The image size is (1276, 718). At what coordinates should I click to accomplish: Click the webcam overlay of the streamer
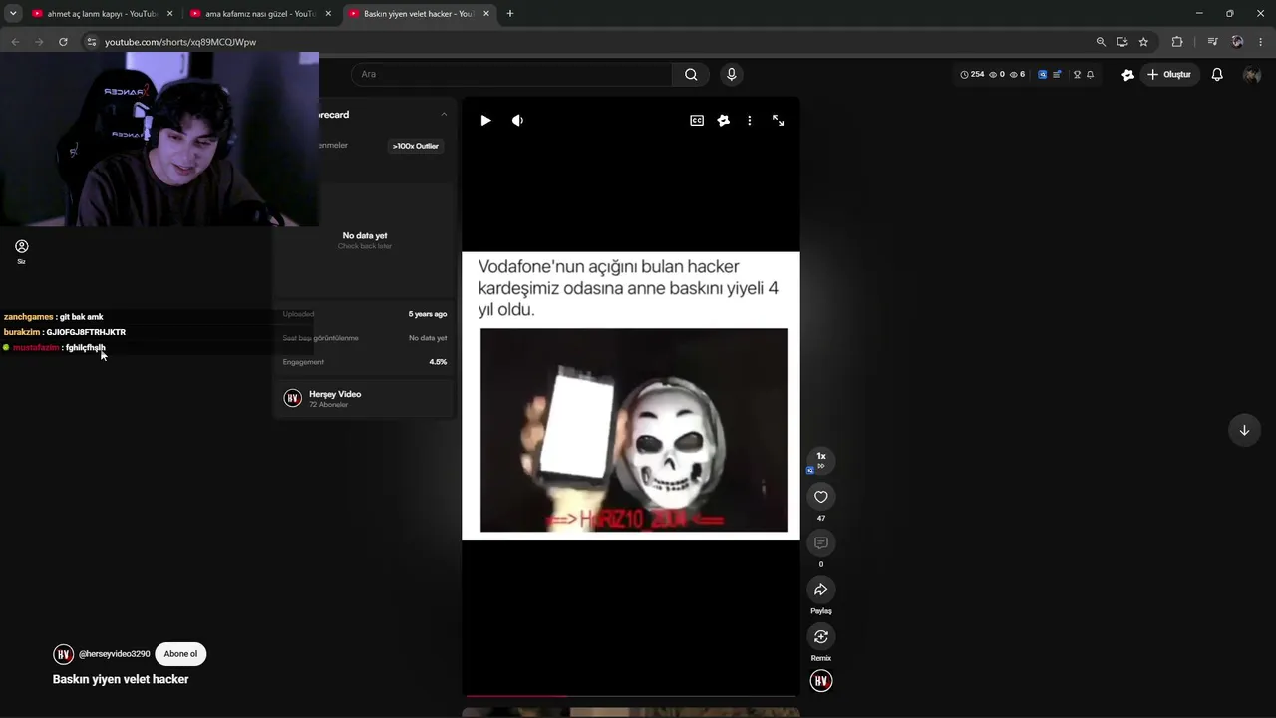[159, 140]
